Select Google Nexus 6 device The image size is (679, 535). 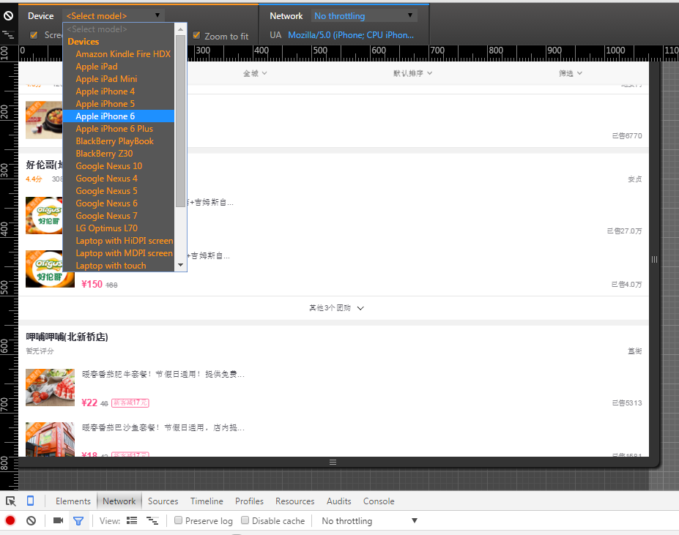coord(119,203)
